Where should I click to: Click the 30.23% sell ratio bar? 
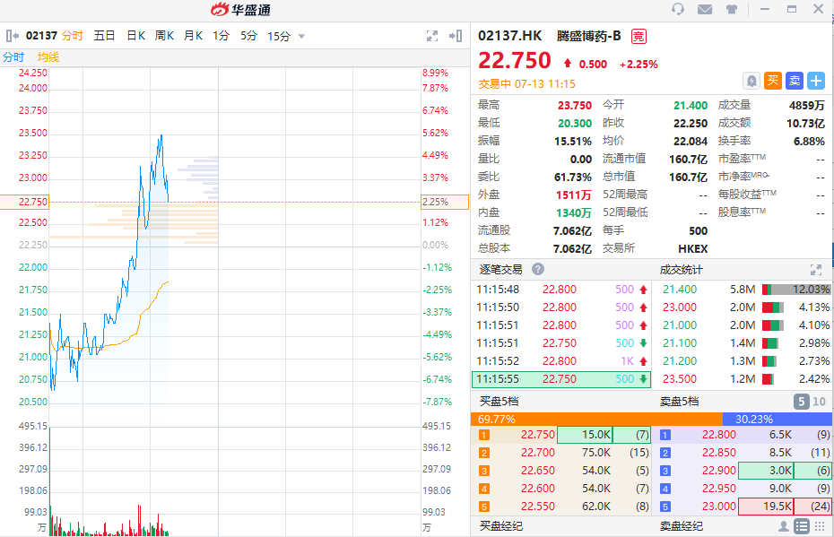click(778, 419)
